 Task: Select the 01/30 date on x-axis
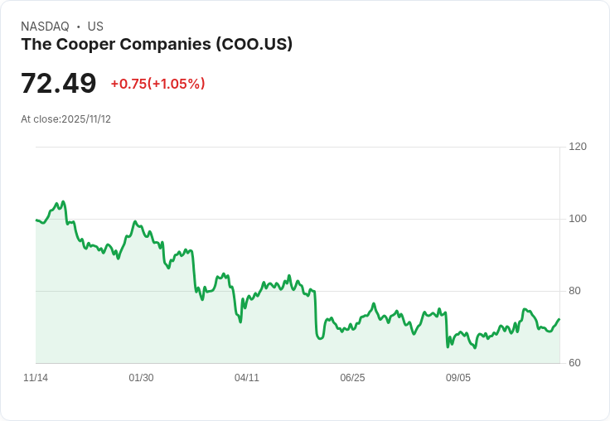tap(141, 378)
